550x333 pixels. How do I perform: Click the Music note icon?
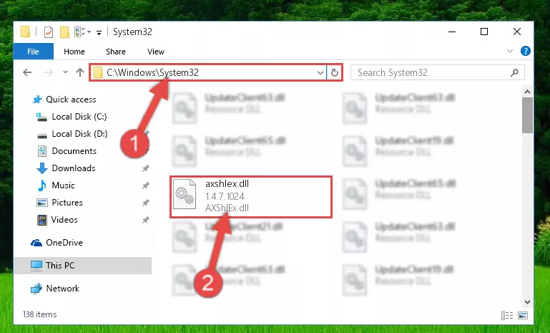(42, 185)
